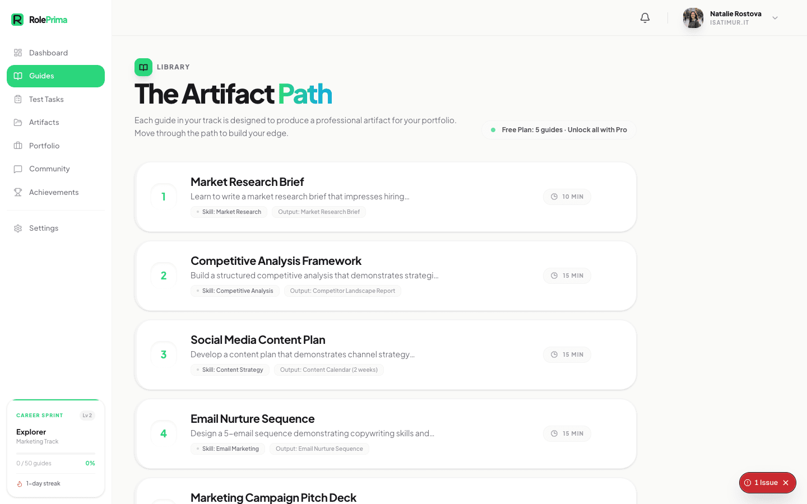Select the Email Nurture Sequence card
This screenshot has height=504, width=807.
pyautogui.click(x=386, y=433)
